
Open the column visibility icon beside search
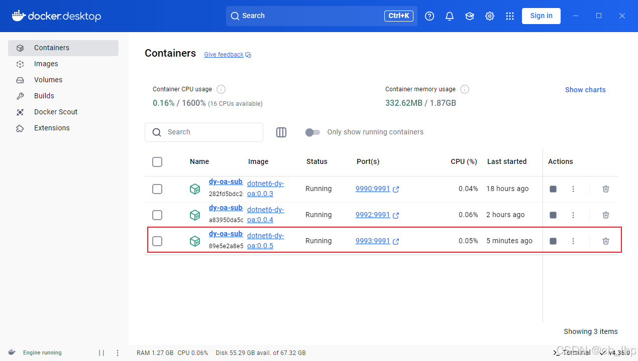[x=281, y=132]
